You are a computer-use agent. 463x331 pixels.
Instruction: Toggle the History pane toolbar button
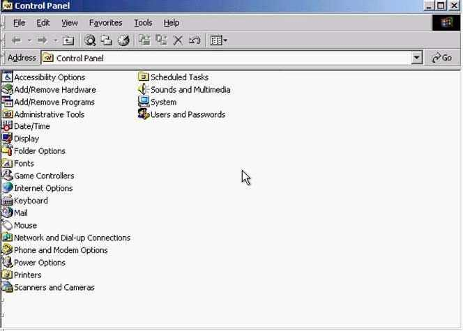click(x=123, y=40)
